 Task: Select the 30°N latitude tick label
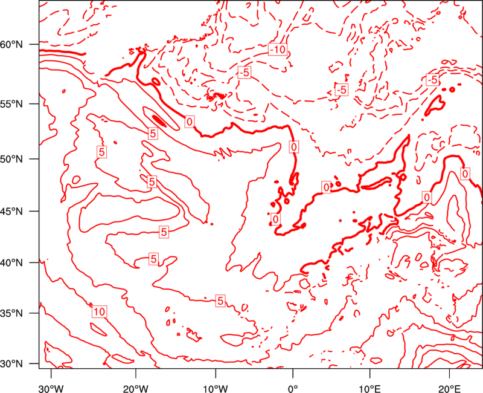click(11, 364)
